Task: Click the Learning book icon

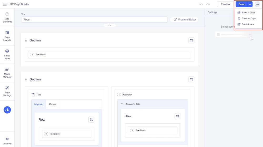Action: click(7, 139)
